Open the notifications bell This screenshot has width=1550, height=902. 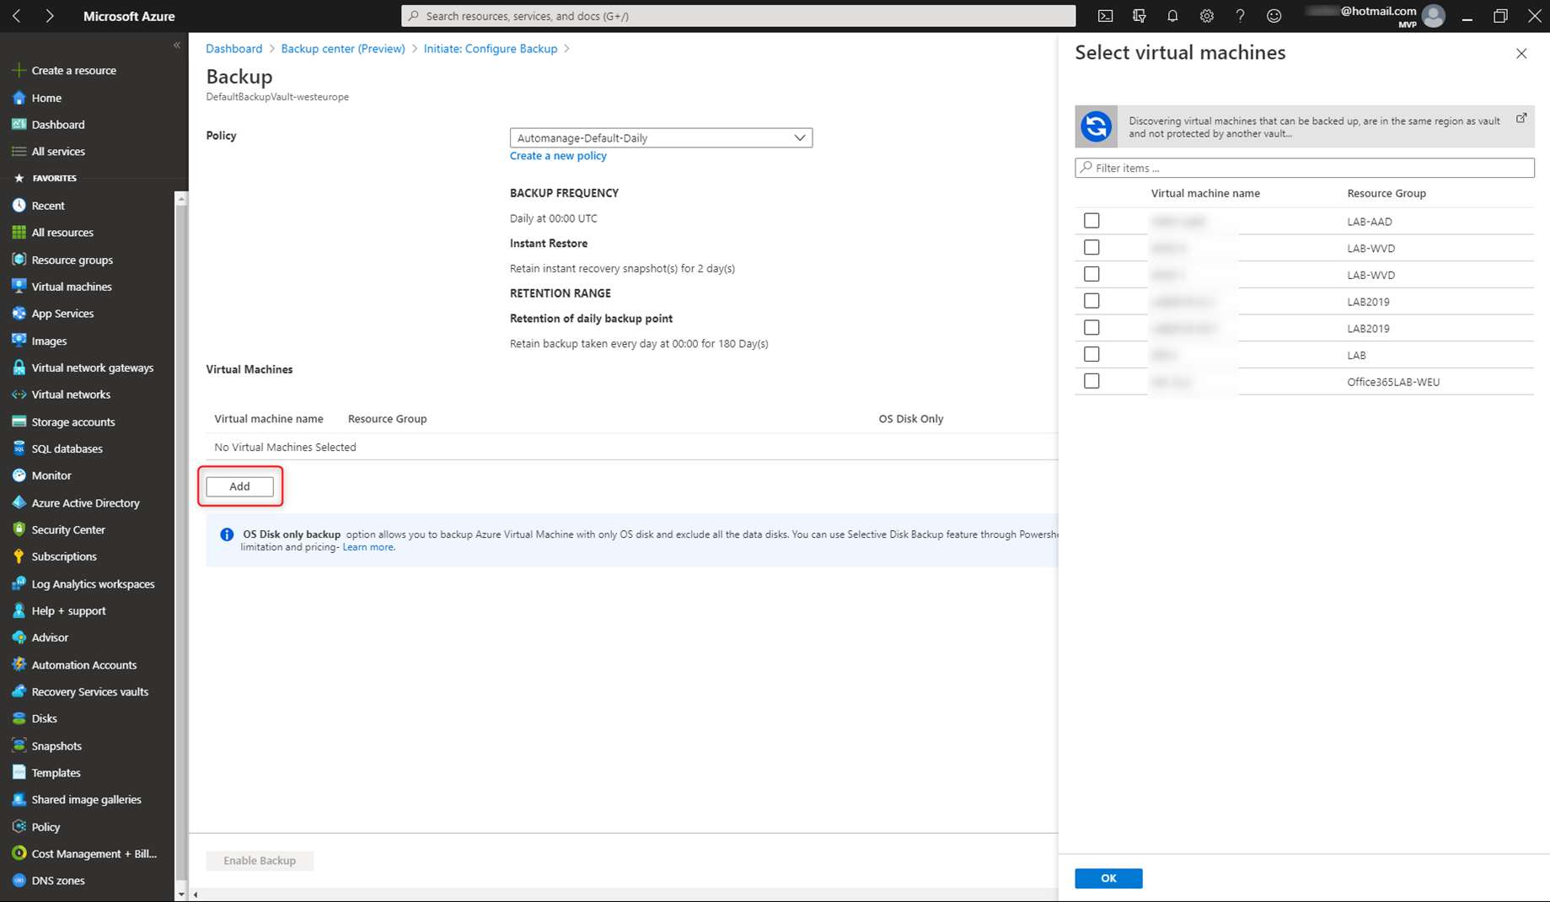[1172, 16]
